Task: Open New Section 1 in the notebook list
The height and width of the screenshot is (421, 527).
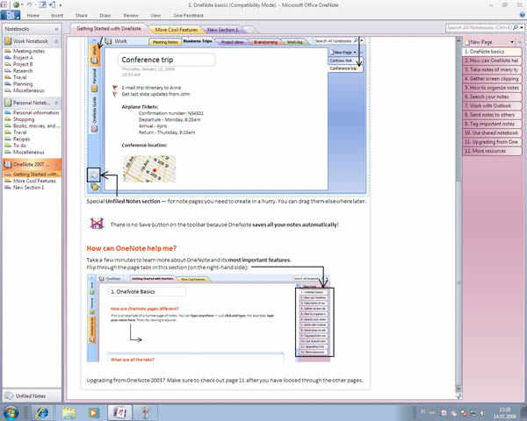Action: pyautogui.click(x=28, y=188)
